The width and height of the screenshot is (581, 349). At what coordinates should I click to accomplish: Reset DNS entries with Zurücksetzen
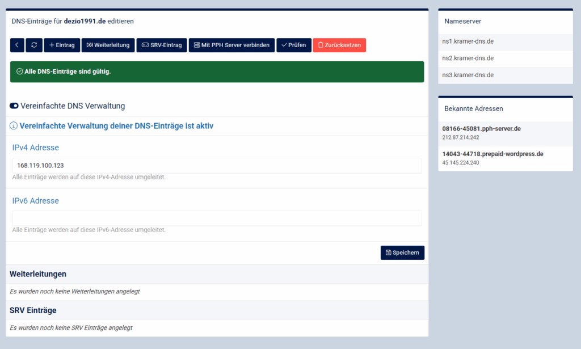pos(339,45)
